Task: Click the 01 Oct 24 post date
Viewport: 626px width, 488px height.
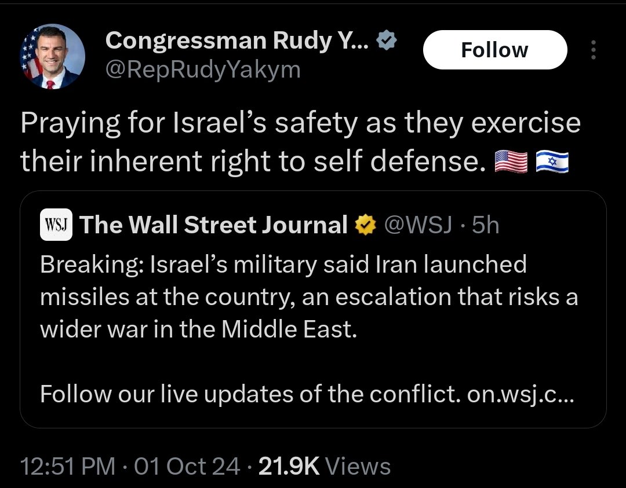Action: 187,466
